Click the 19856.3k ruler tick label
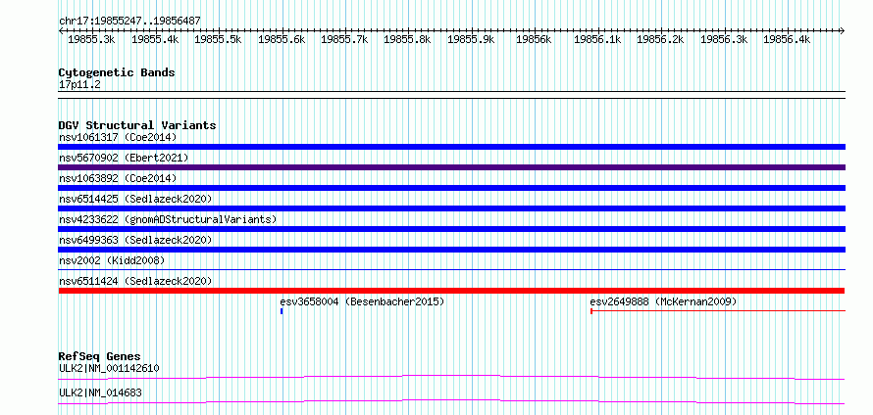The width and height of the screenshot is (873, 415). (x=724, y=40)
